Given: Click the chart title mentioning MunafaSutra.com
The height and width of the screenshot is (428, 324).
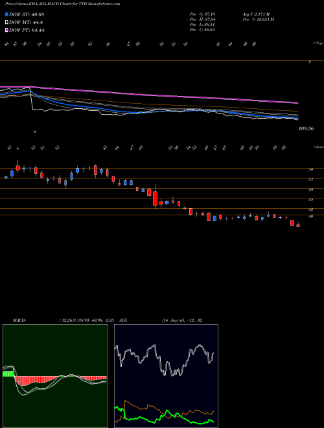Looking at the screenshot, I should 62,5.
